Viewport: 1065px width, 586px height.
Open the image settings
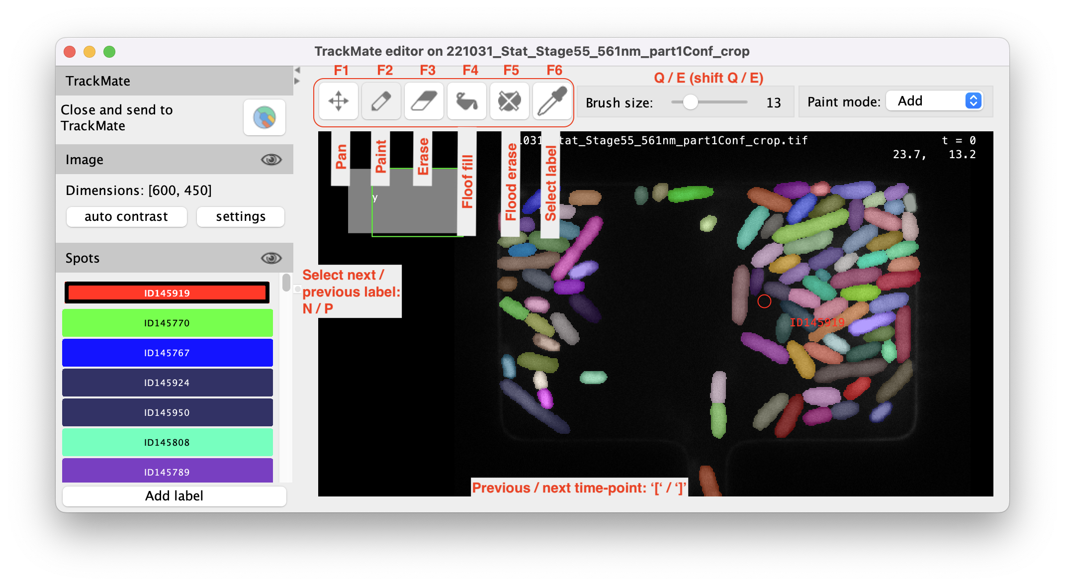coord(240,216)
